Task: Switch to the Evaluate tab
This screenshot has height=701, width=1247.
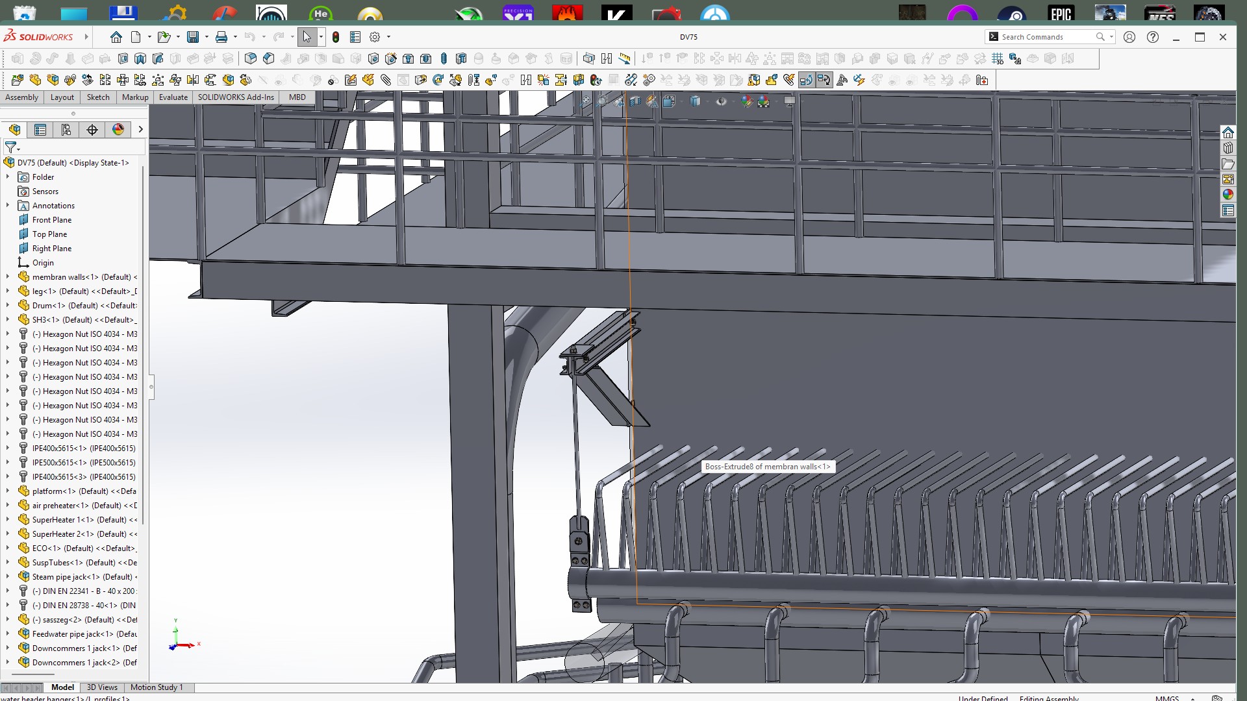Action: tap(173, 97)
